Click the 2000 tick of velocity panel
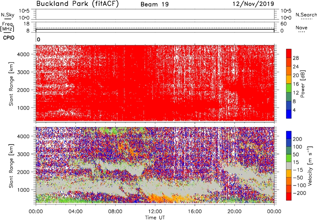 (x=23, y=172)
